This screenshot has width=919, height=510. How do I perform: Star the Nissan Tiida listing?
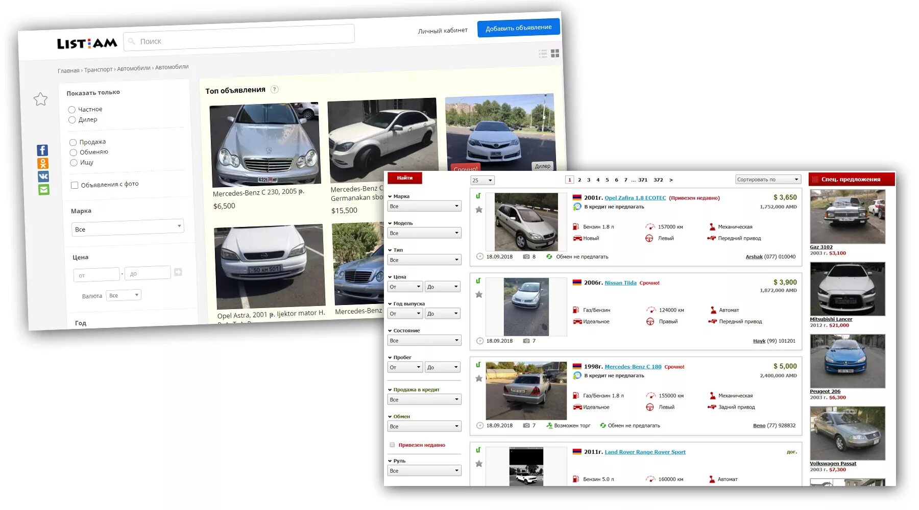pyautogui.click(x=479, y=294)
